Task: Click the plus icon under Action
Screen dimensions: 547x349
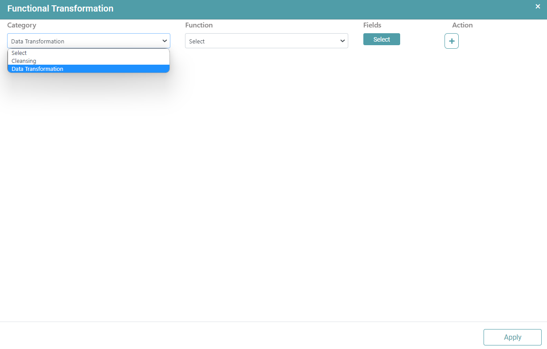Action: (451, 41)
